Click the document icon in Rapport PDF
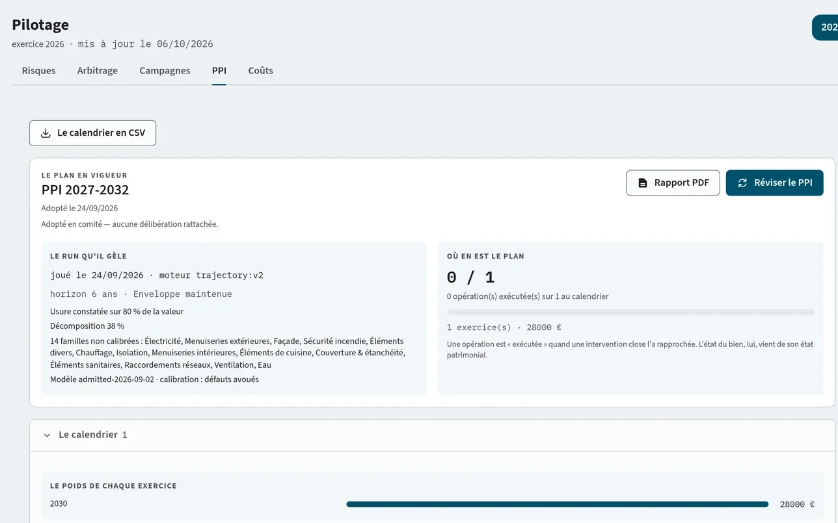The image size is (838, 523). (x=643, y=183)
